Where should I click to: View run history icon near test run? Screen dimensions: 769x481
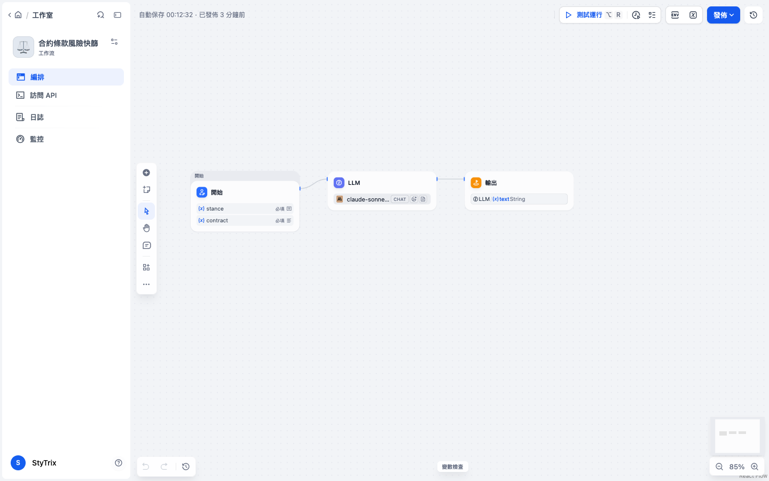pos(636,15)
